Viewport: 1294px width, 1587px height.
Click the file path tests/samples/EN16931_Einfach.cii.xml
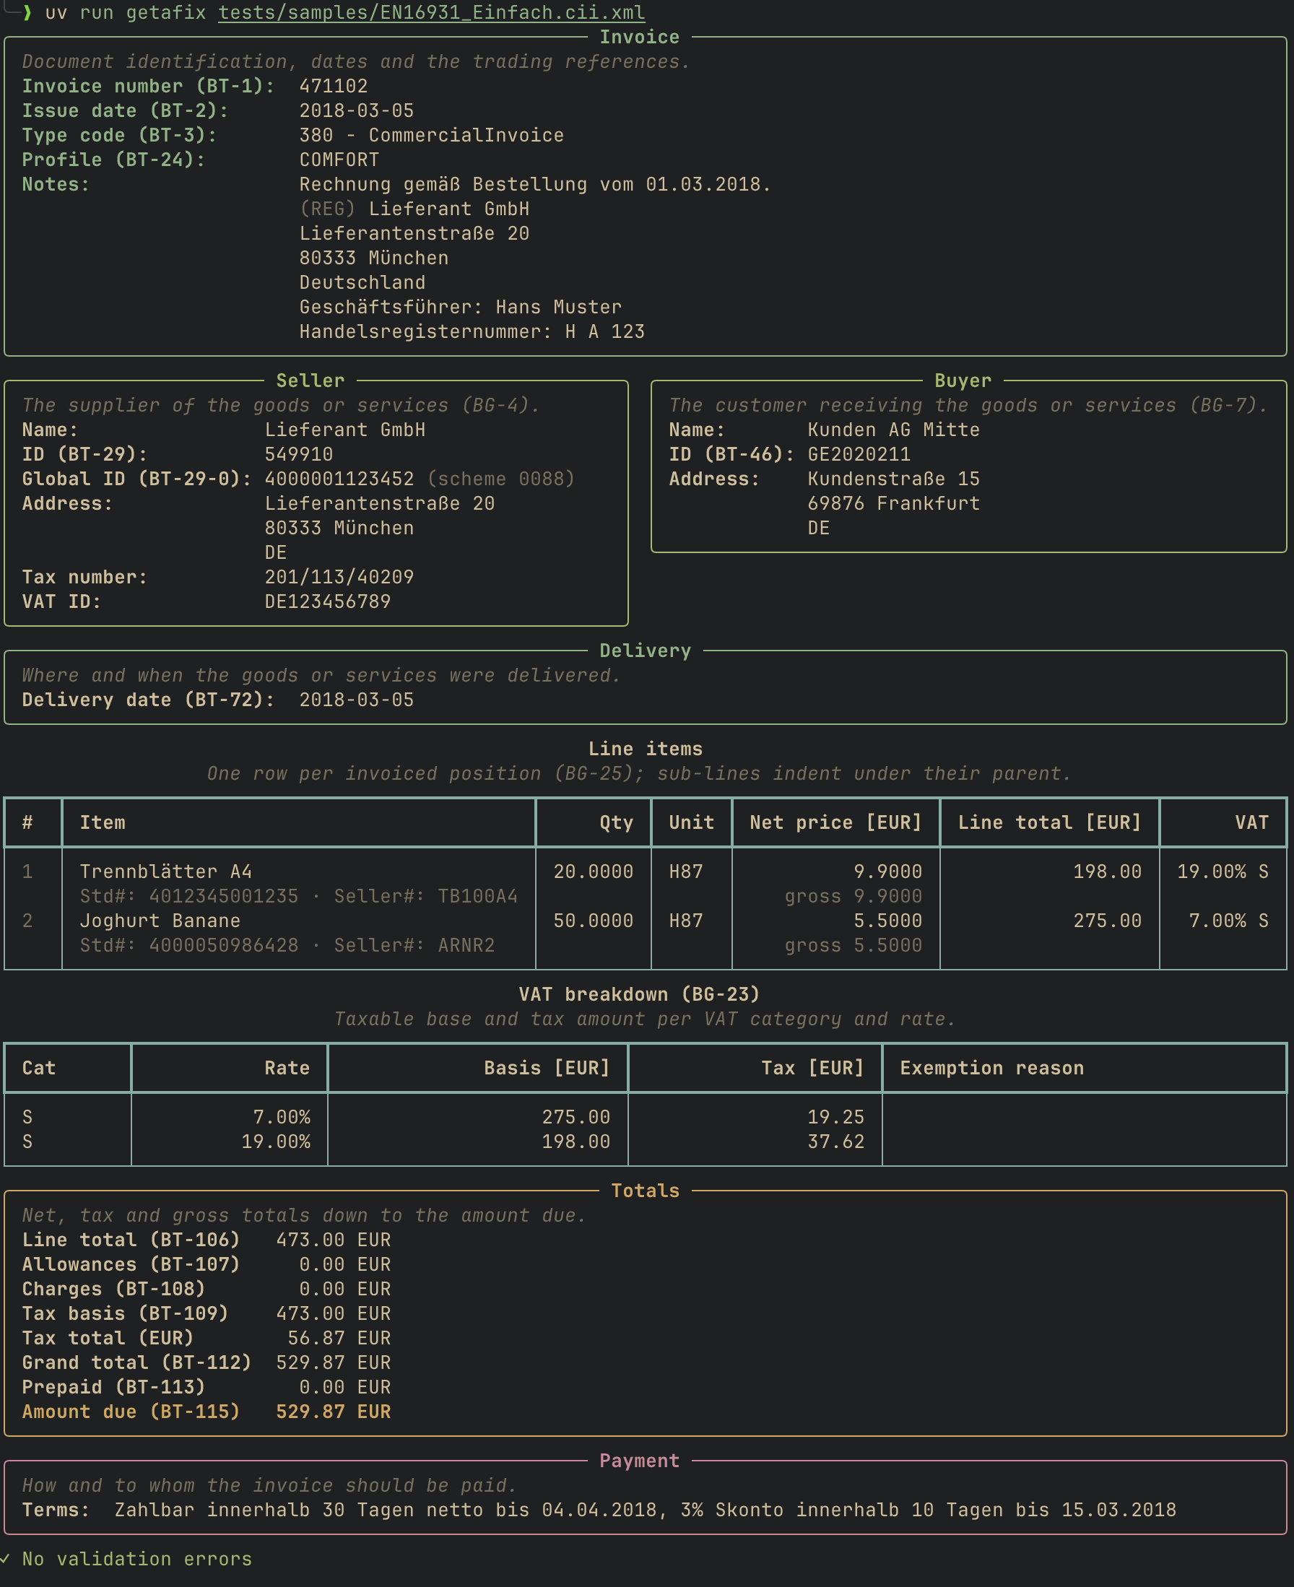[432, 13]
